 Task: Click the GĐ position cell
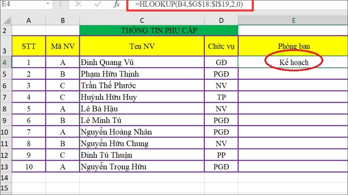(x=221, y=62)
